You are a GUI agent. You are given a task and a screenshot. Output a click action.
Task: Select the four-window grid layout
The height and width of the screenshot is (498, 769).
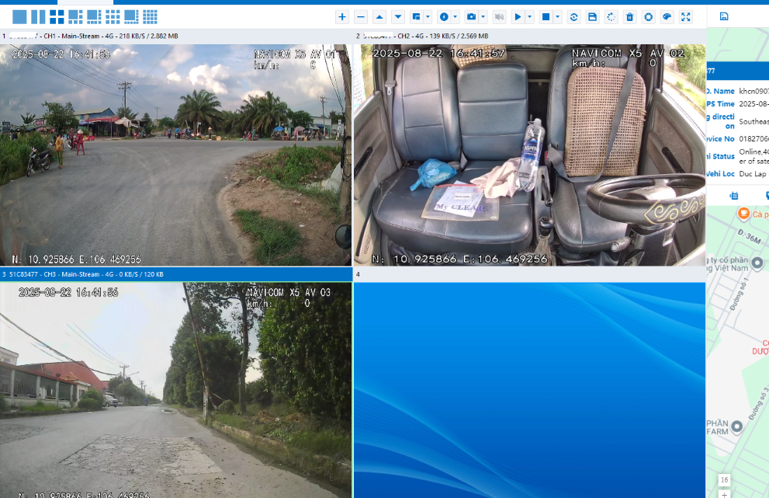pos(57,17)
